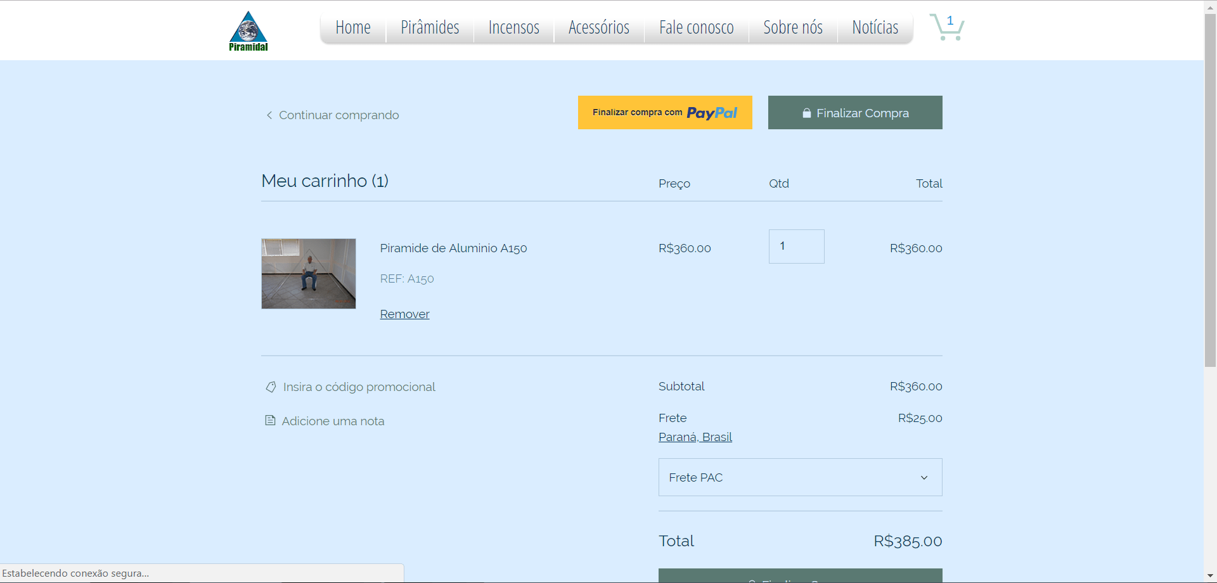Click the Piramidal logo

point(248,30)
